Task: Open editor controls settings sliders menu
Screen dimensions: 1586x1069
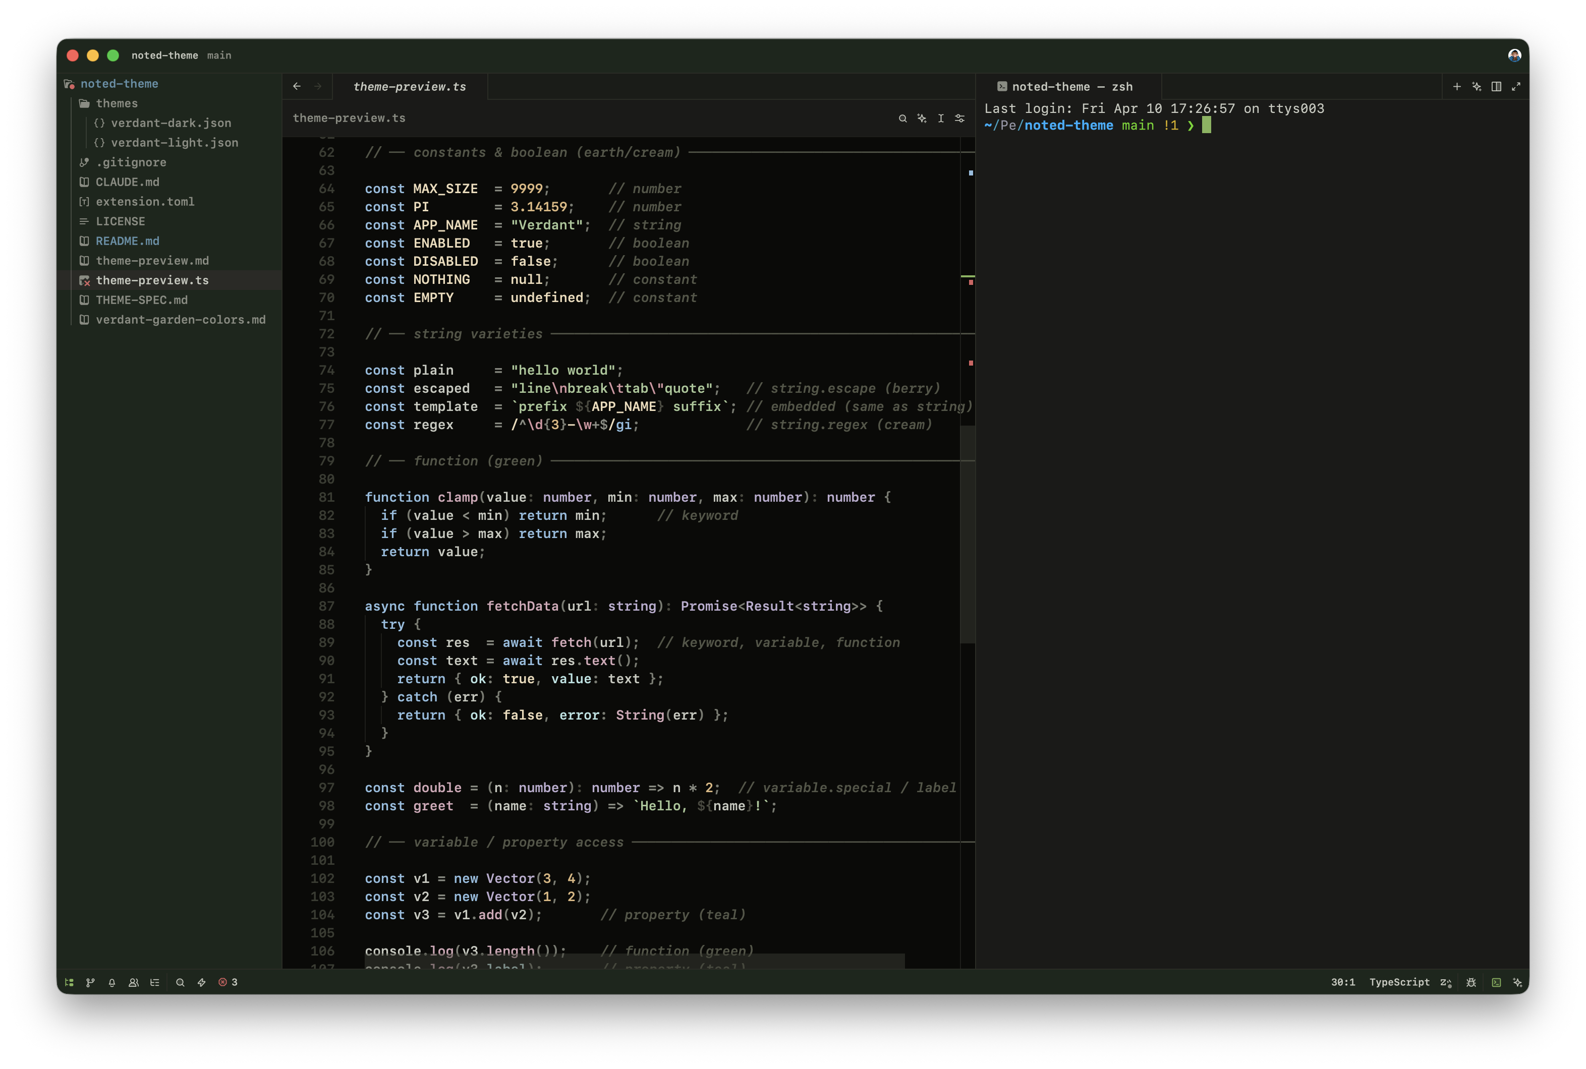Action: 960,118
